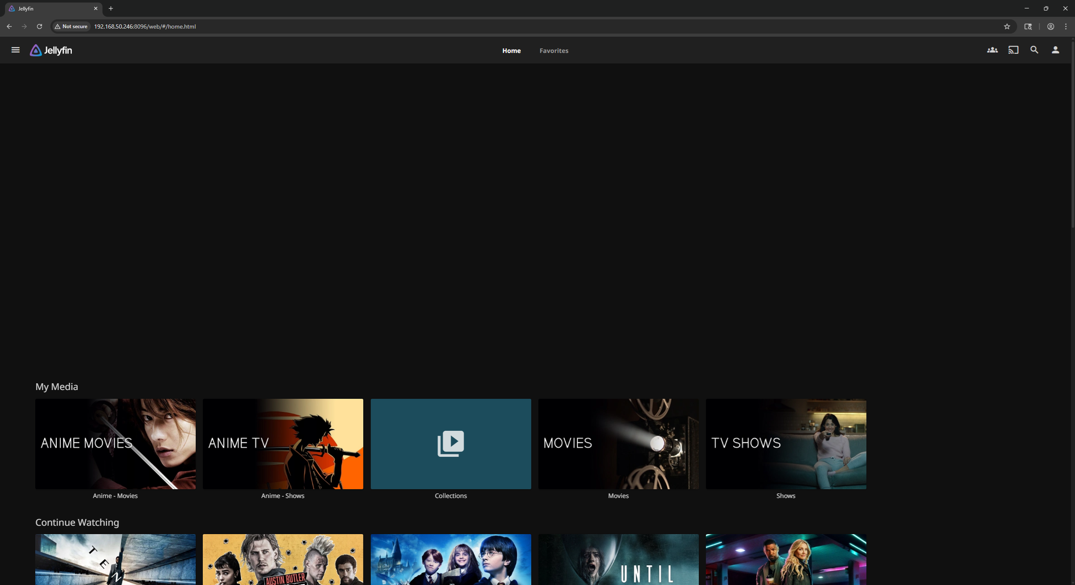Open a new browser tab
This screenshot has height=585, width=1075.
(x=111, y=8)
